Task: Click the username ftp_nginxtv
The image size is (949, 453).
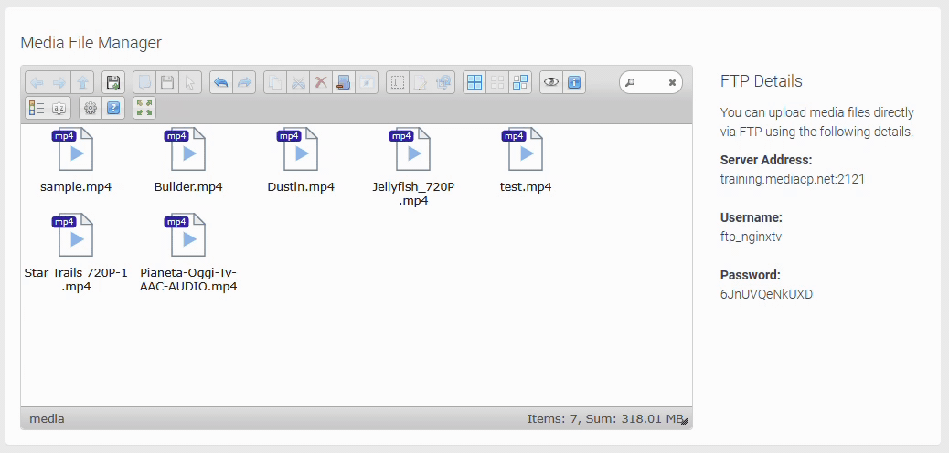Action: coord(751,237)
